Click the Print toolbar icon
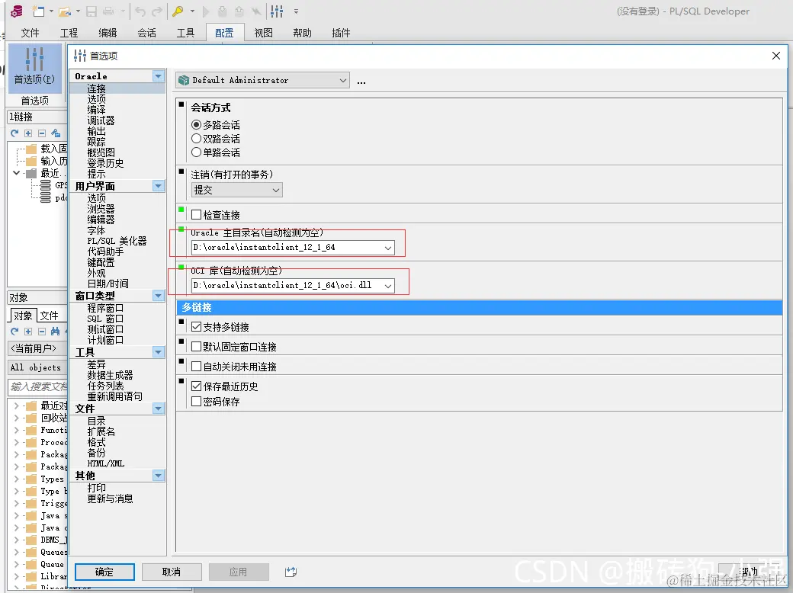This screenshot has height=593, width=793. [x=108, y=11]
